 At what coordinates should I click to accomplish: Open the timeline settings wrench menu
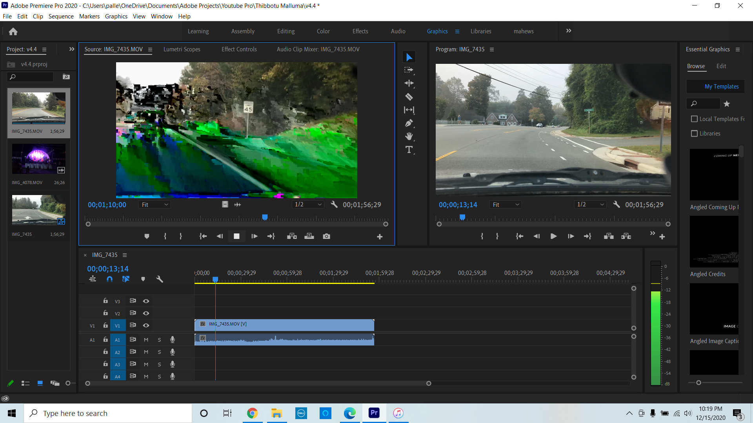160,279
